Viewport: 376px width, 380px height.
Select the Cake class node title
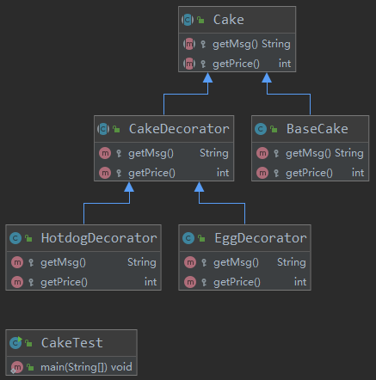tap(229, 20)
